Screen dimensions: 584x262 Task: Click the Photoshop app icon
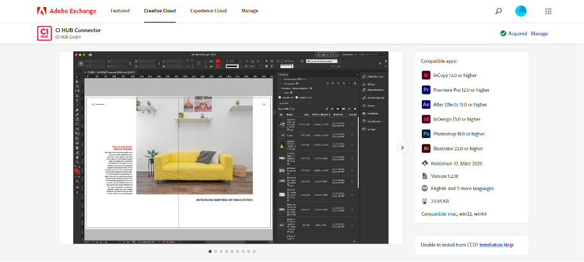click(426, 134)
